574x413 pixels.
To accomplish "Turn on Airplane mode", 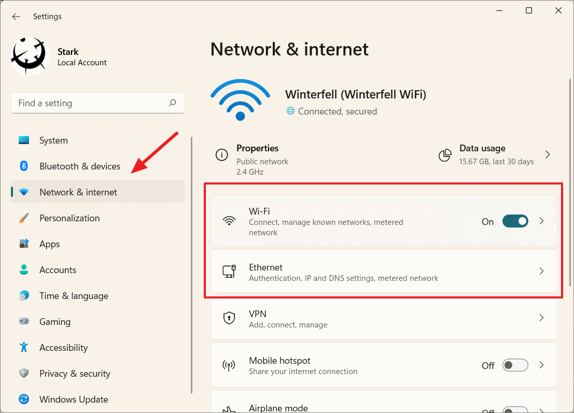I will point(515,409).
